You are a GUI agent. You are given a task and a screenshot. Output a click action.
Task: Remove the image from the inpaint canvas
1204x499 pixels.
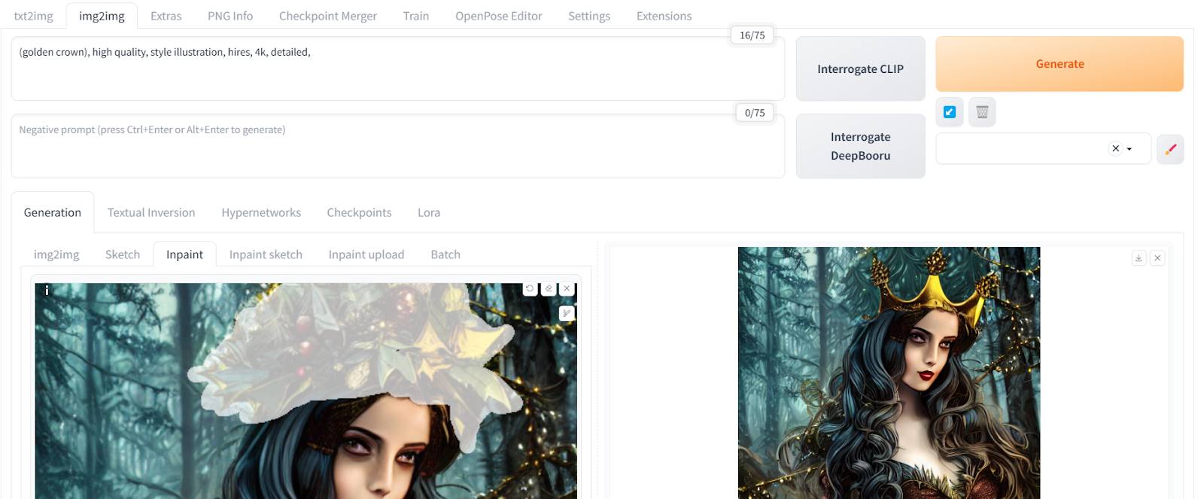point(567,289)
